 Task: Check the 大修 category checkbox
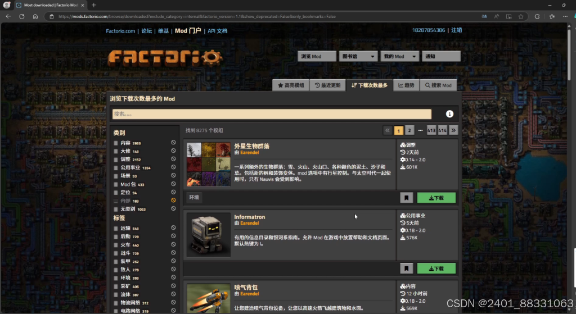click(116, 151)
